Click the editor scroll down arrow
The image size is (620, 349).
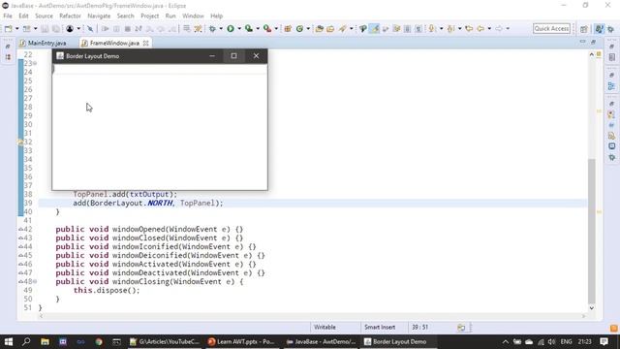(592, 308)
